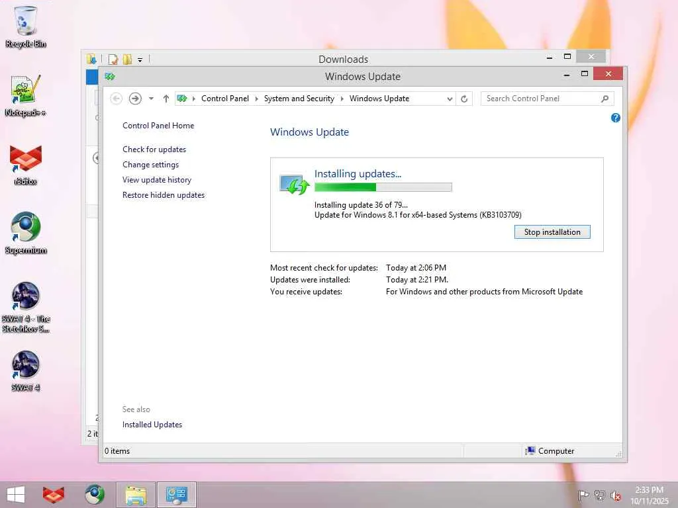
Task: Click the Downloads window title bar
Action: [344, 59]
